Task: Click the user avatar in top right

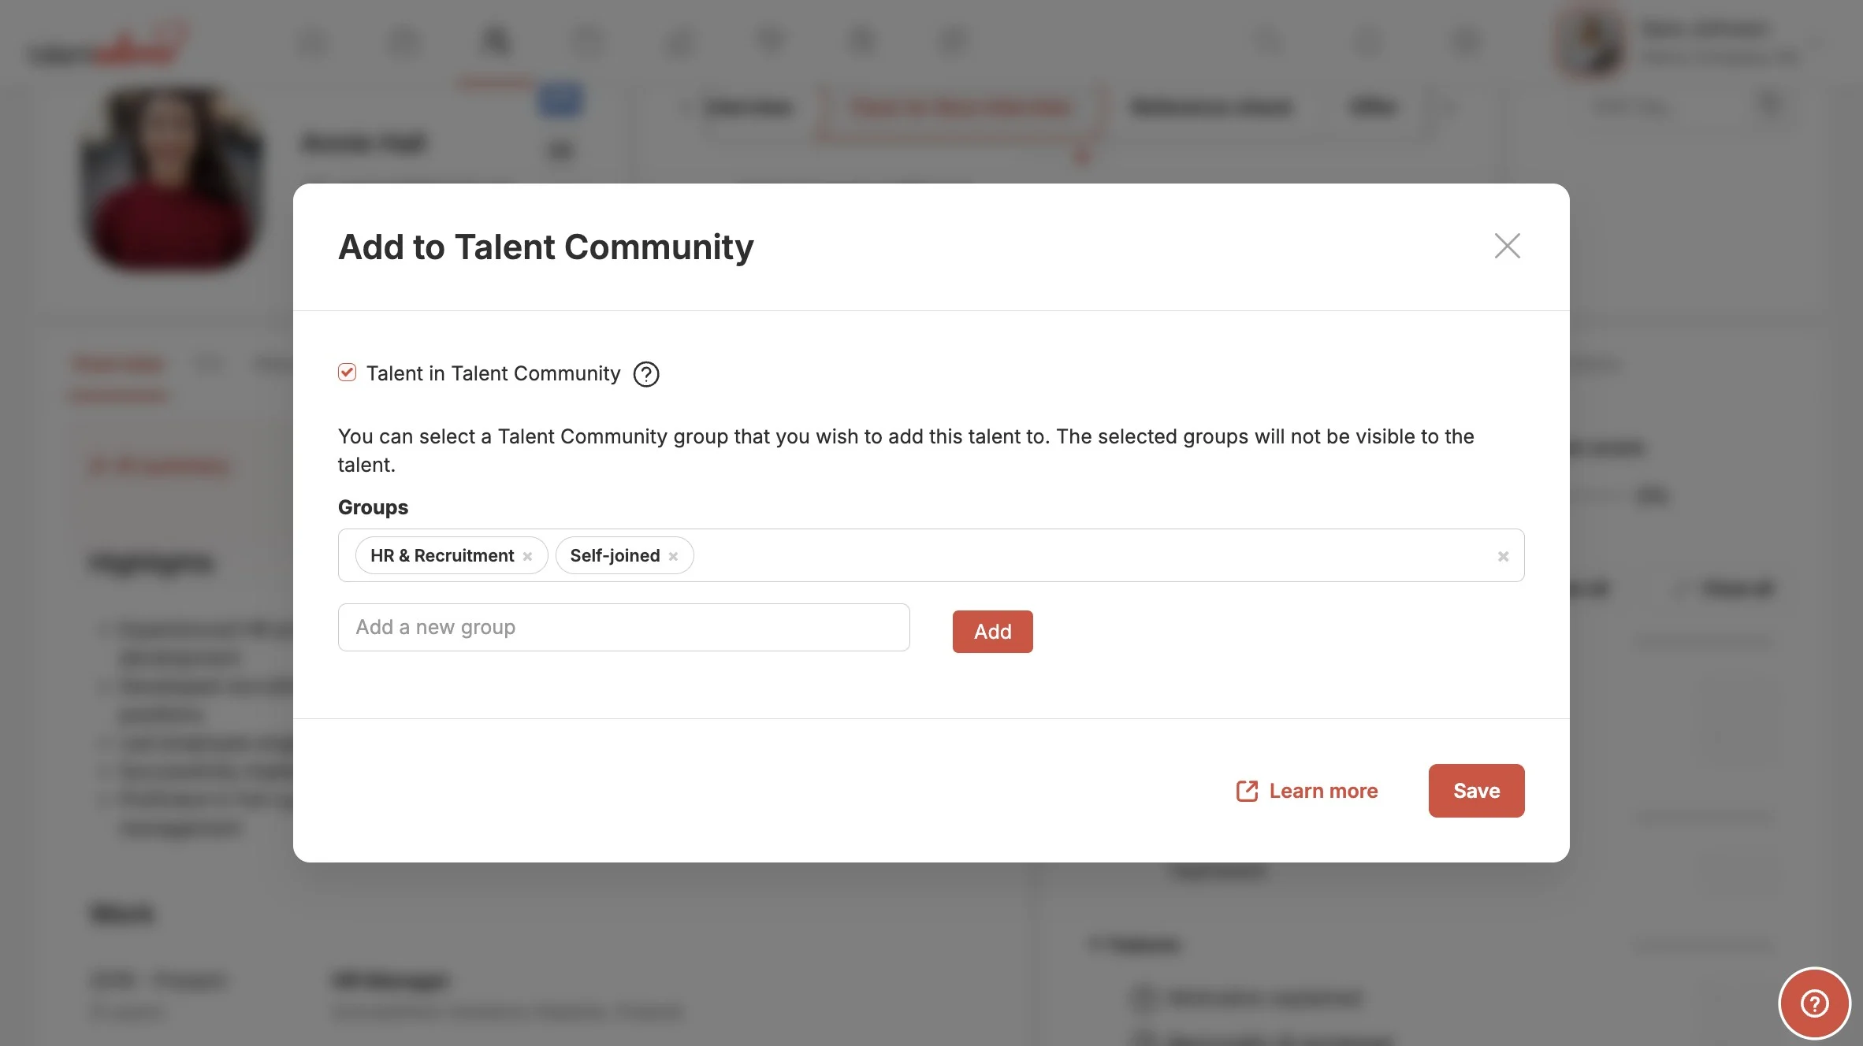Action: tap(1589, 43)
